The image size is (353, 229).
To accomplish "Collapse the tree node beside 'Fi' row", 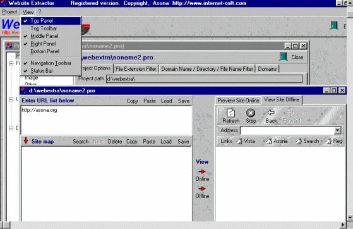I will click(x=11, y=63).
